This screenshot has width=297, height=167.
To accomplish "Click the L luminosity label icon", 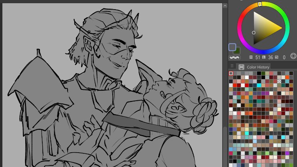I will click(264, 57).
